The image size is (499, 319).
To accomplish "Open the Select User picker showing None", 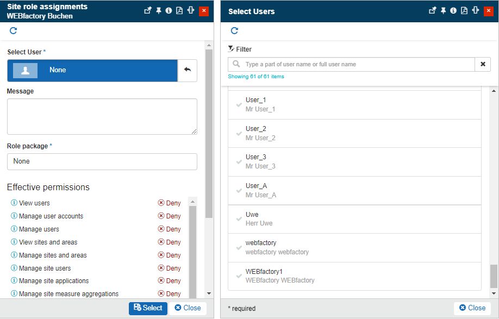I will (91, 71).
